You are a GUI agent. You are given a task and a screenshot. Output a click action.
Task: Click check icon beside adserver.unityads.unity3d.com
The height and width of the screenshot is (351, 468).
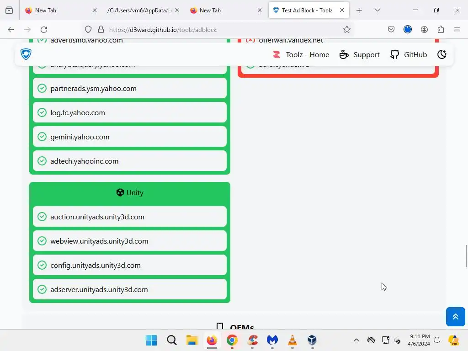click(42, 289)
